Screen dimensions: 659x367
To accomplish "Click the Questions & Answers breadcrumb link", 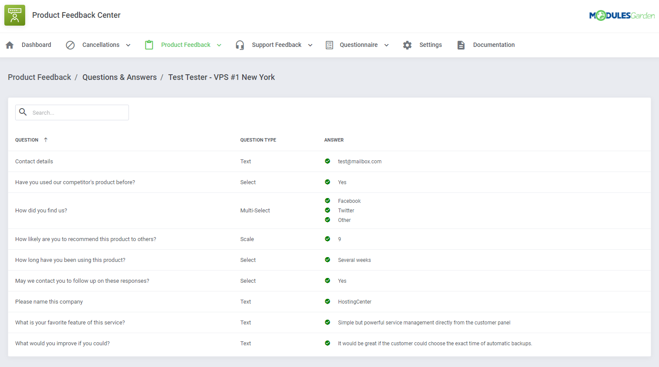I will 119,77.
